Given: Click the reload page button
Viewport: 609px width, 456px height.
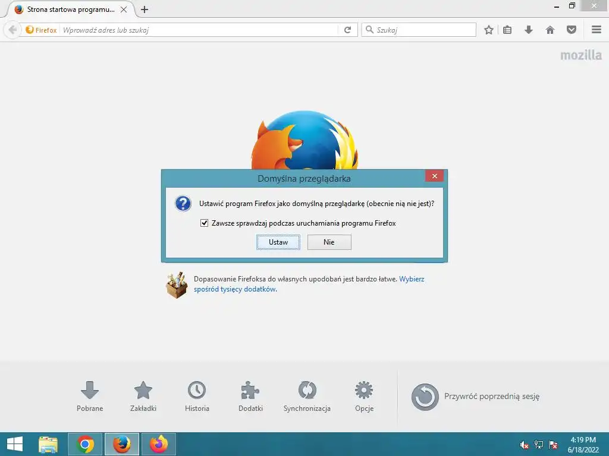Looking at the screenshot, I should click(x=347, y=30).
